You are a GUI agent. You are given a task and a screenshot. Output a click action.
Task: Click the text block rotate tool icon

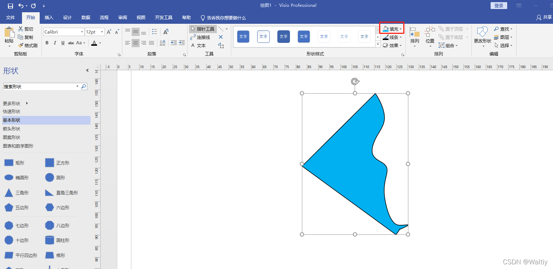(x=221, y=45)
